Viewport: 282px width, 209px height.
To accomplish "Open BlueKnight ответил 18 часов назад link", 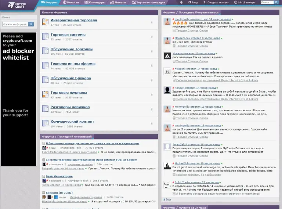I will (65, 201).
